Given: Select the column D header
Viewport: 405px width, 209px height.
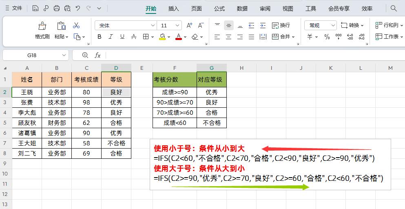Looking at the screenshot, I should tap(116, 68).
